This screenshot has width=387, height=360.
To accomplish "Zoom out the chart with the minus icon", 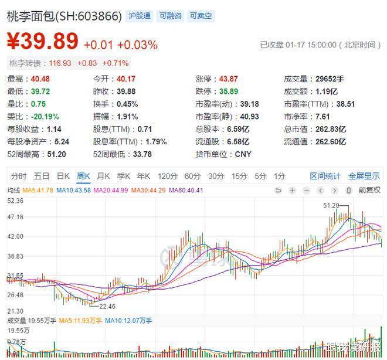I will [x=306, y=191].
